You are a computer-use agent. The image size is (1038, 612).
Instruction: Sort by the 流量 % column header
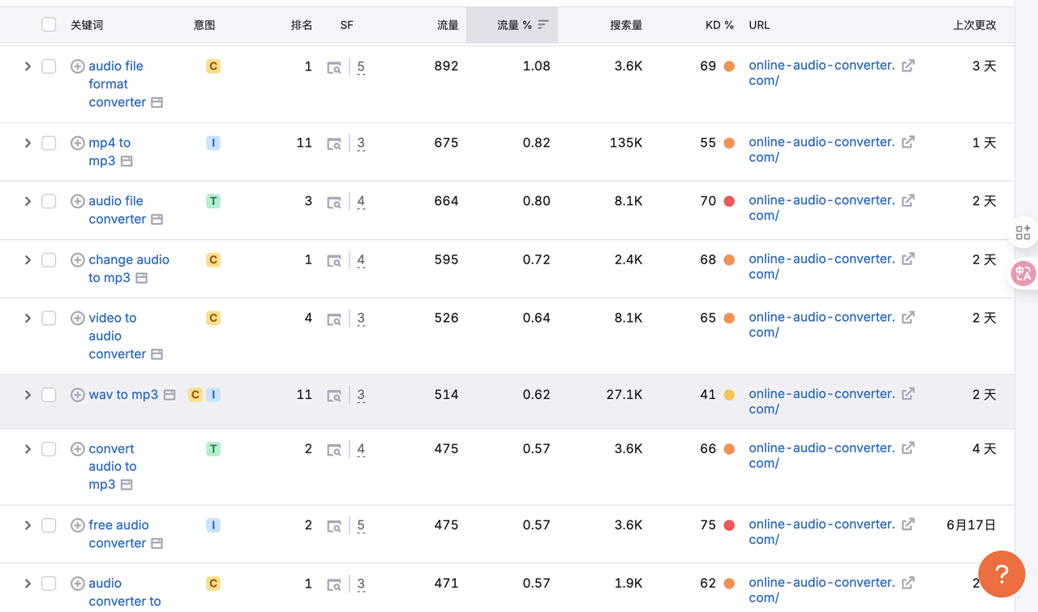514,25
